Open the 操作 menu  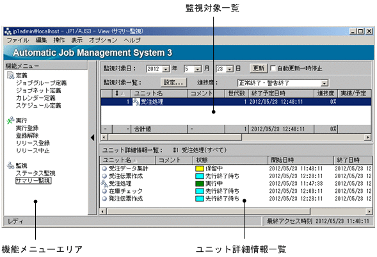point(59,40)
